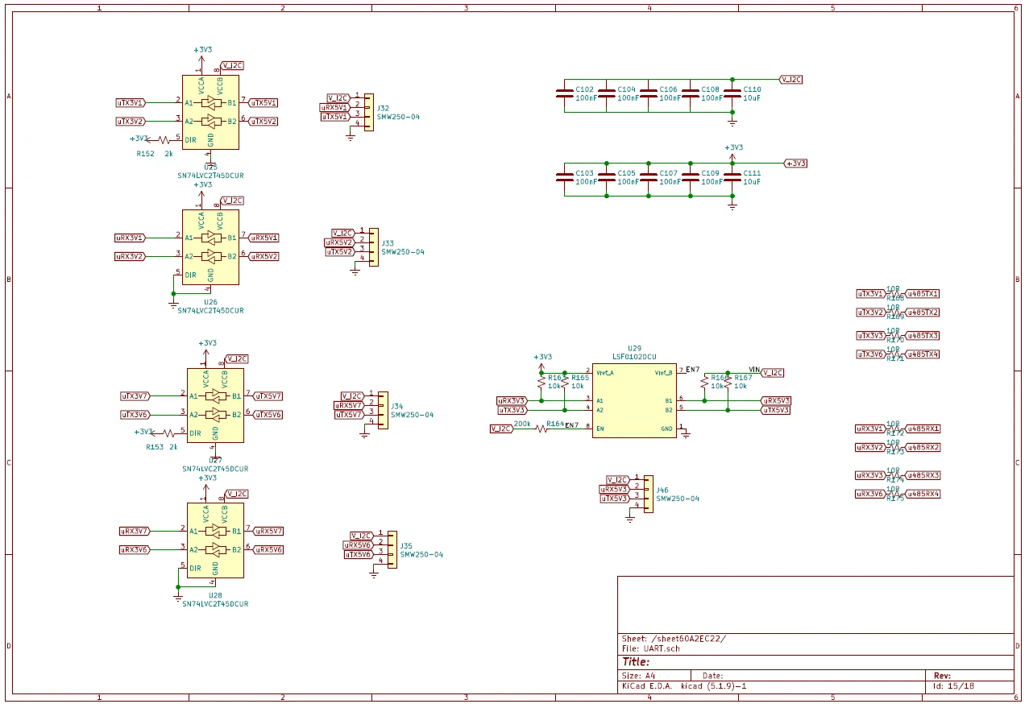This screenshot has width=1029, height=708.
Task: Select capacitor C103 100nF
Action: [564, 177]
